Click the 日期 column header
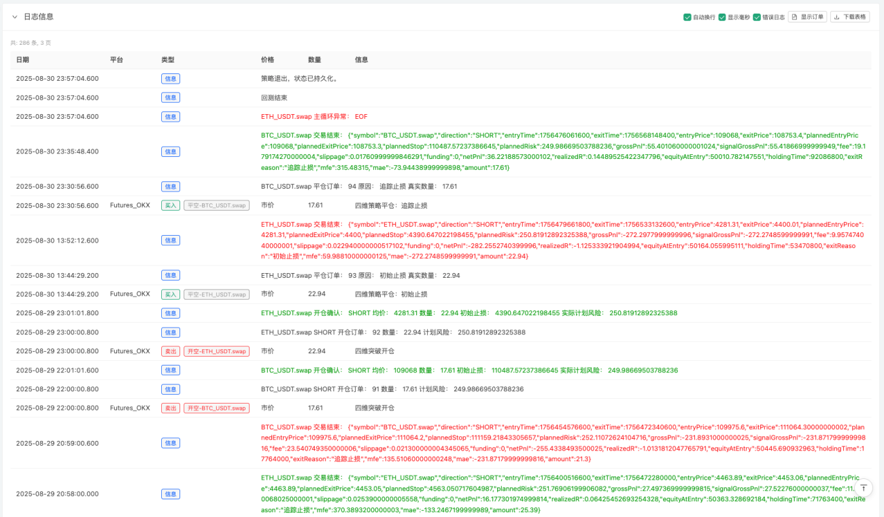 [x=22, y=60]
